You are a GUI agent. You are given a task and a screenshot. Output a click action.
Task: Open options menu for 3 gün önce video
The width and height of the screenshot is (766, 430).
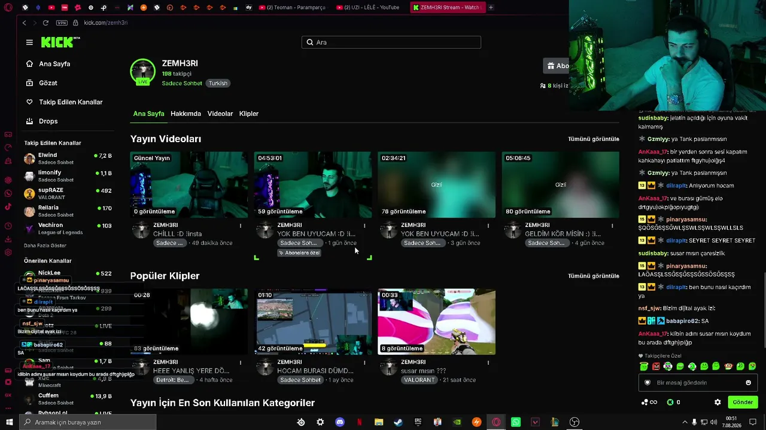click(x=488, y=226)
